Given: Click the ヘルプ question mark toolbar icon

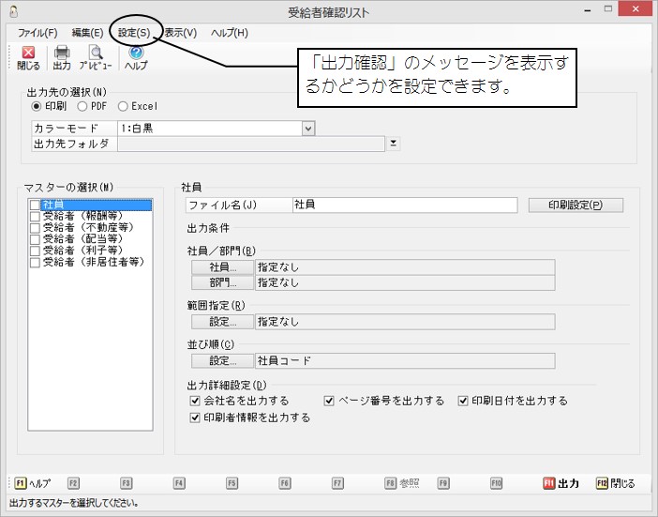Looking at the screenshot, I should point(136,58).
